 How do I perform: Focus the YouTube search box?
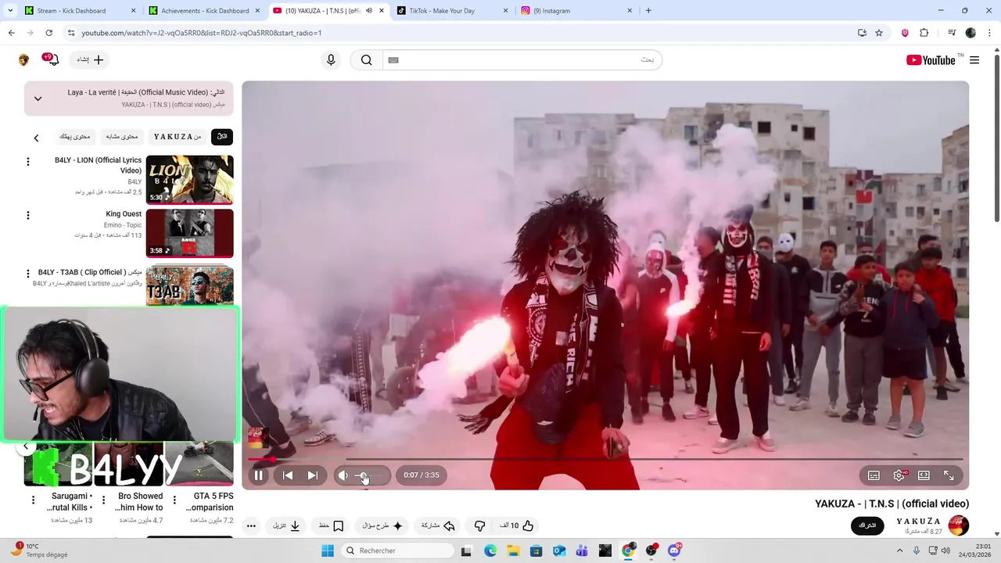point(522,60)
